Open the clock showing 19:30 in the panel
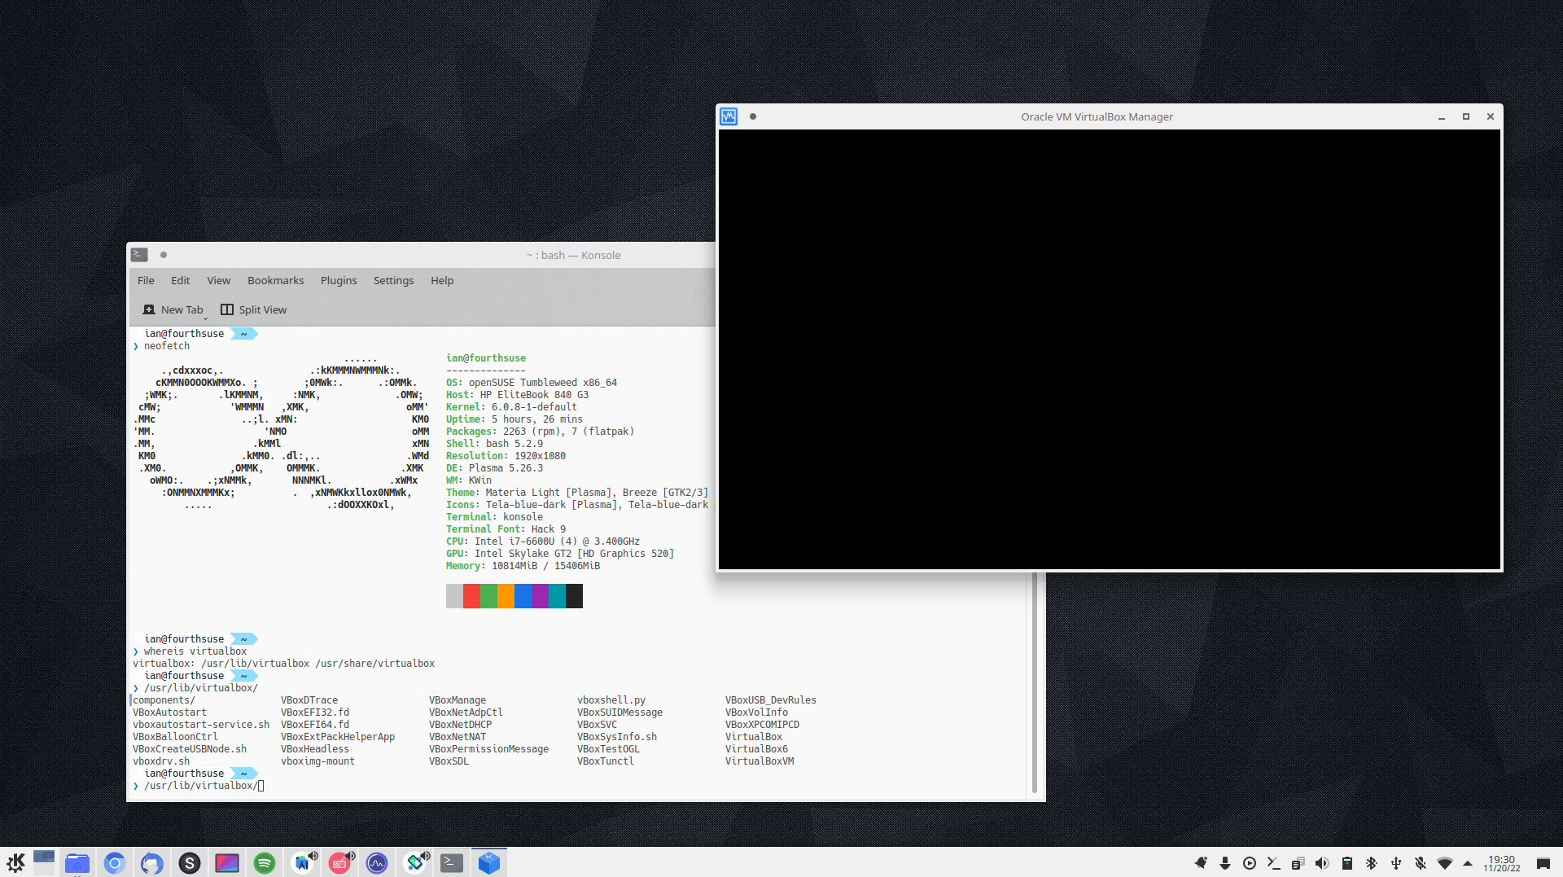The image size is (1563, 877). pos(1502,863)
